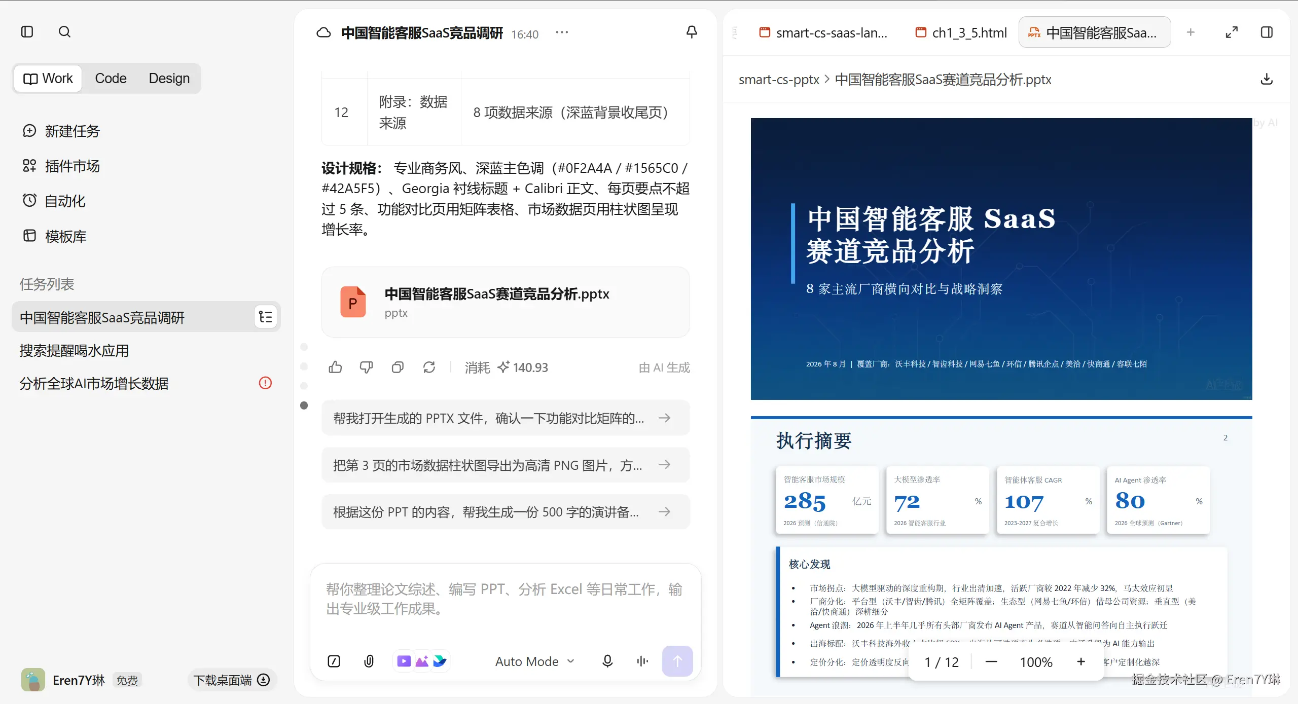
Task: Open the 模板库 template library
Action: pos(55,236)
